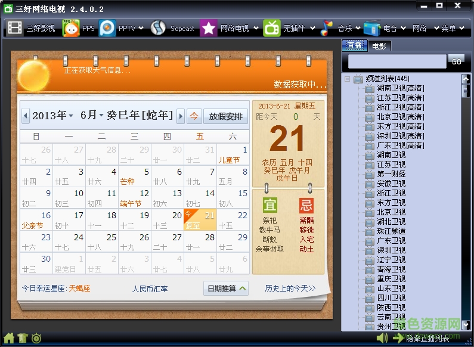
Task: Mute sound with the speaker icon
Action: [382, 338]
